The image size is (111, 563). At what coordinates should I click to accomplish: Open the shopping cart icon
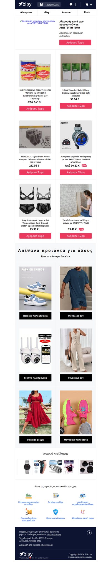87,4
